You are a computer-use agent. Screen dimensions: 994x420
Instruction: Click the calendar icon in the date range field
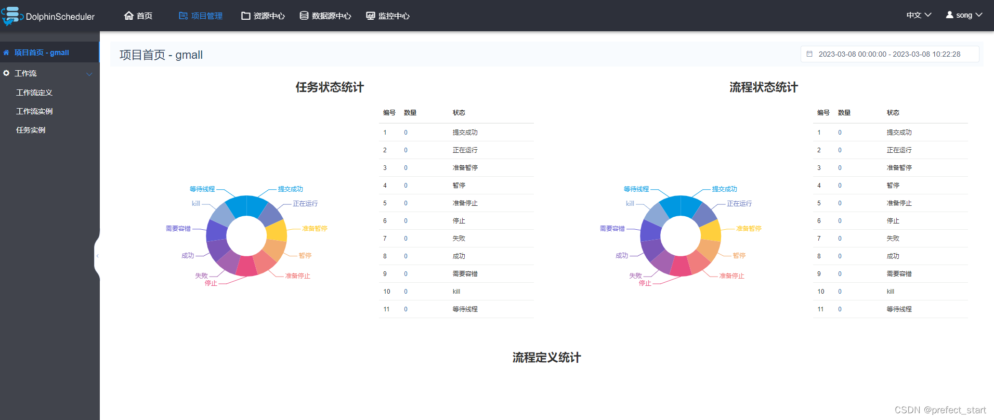click(x=809, y=54)
